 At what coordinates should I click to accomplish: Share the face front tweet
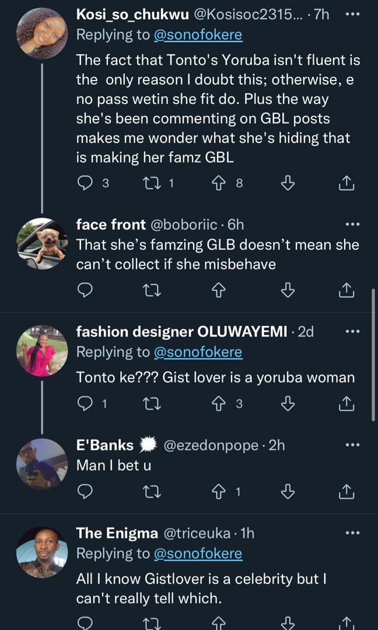[346, 289]
